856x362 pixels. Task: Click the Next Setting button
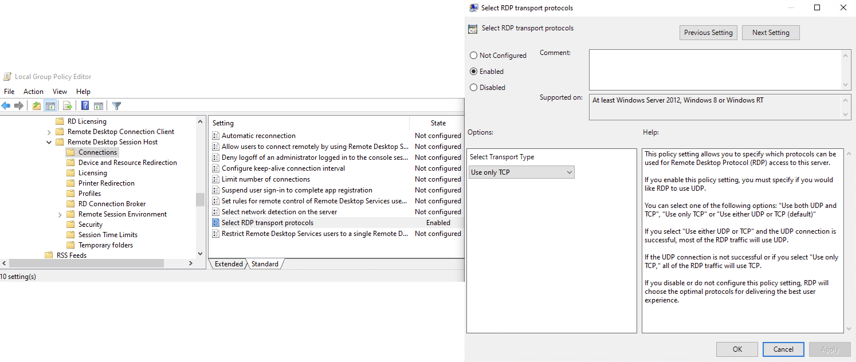(770, 32)
